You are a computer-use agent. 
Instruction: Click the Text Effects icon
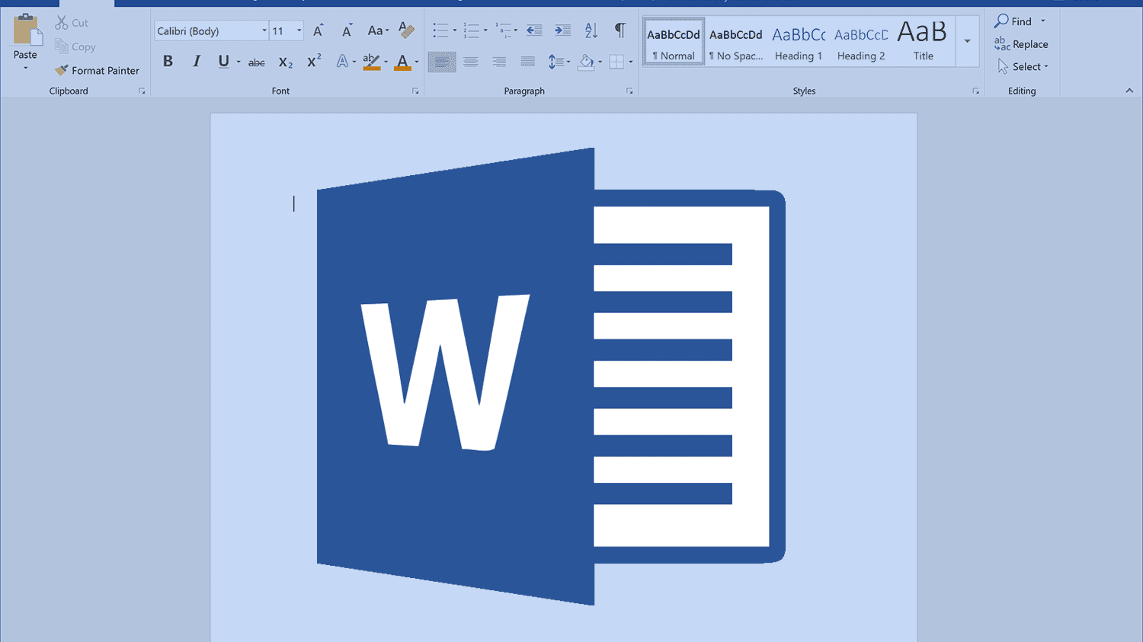343,62
